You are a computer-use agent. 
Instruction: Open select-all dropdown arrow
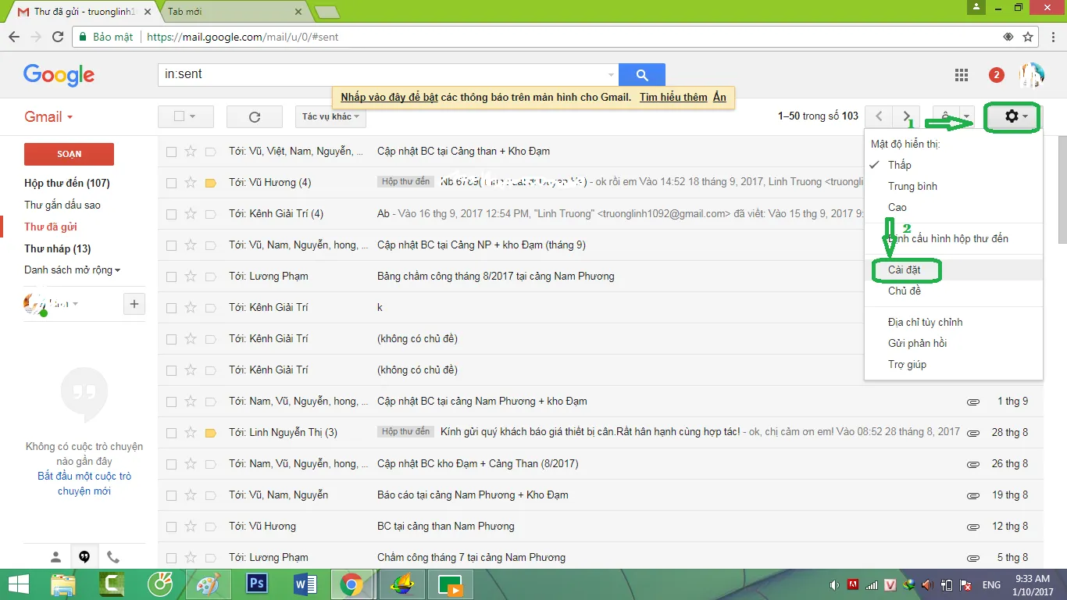(x=192, y=116)
